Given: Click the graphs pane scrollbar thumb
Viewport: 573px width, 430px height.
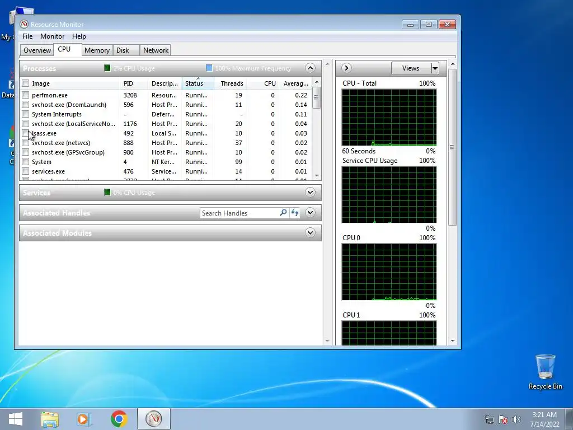Looking at the screenshot, I should click(x=452, y=147).
